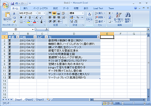Click the 並べ替えとフィルタ sort icon
The width and height of the screenshot is (151, 106).
[x=118, y=17]
